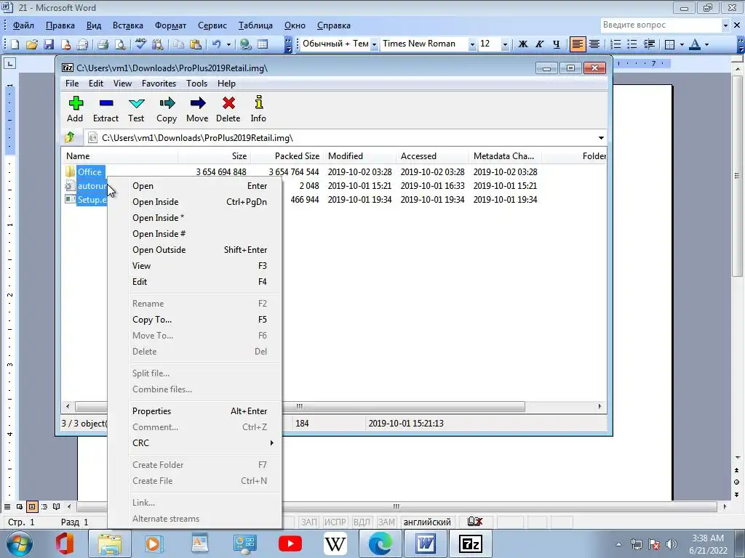The width and height of the screenshot is (745, 558).
Task: Click the numbered list icon in Word
Action: (615, 44)
